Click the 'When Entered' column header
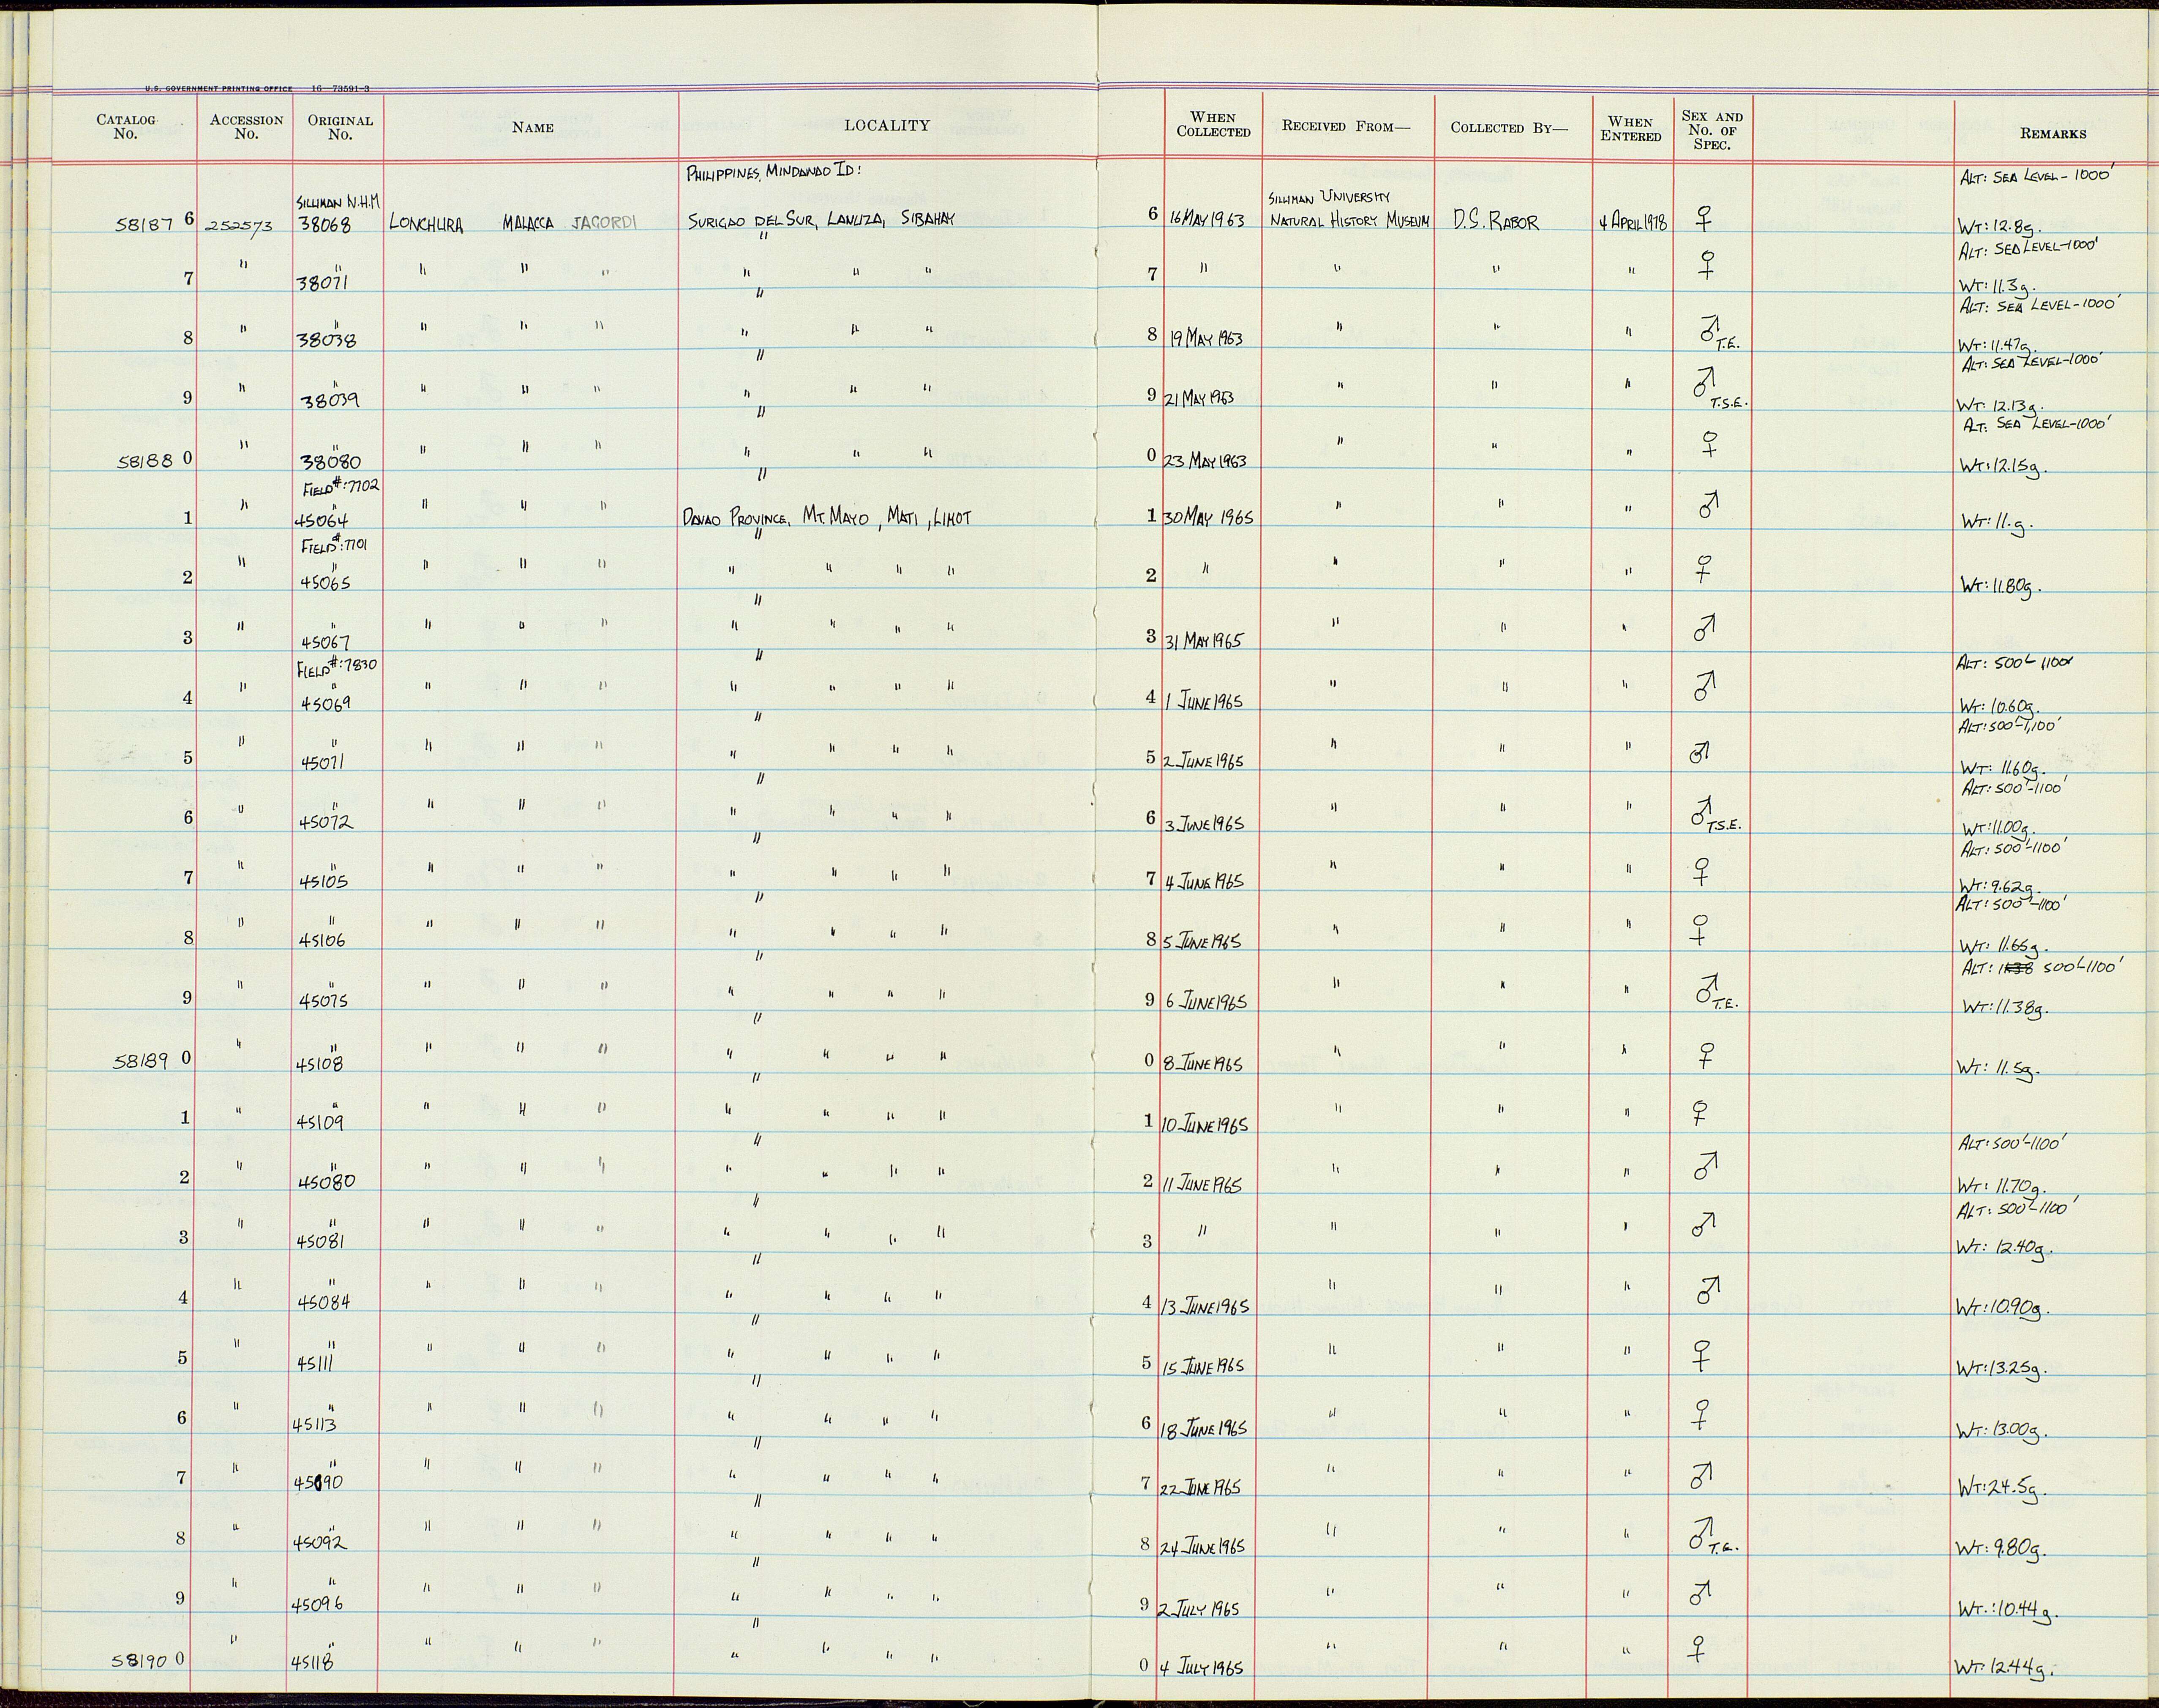Viewport: 2159px width, 1708px height. [1630, 129]
